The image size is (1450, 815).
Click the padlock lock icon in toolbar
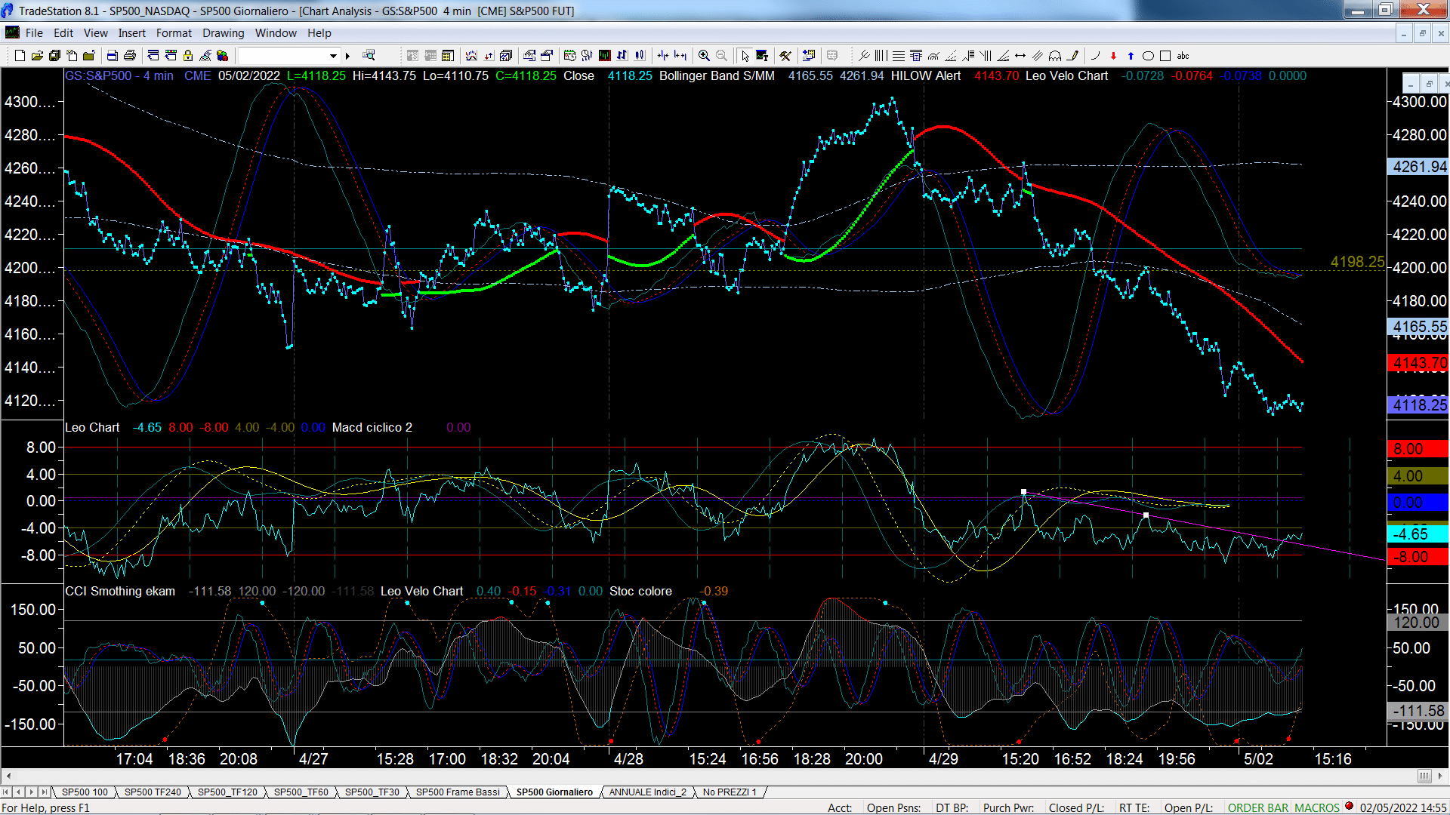click(188, 56)
